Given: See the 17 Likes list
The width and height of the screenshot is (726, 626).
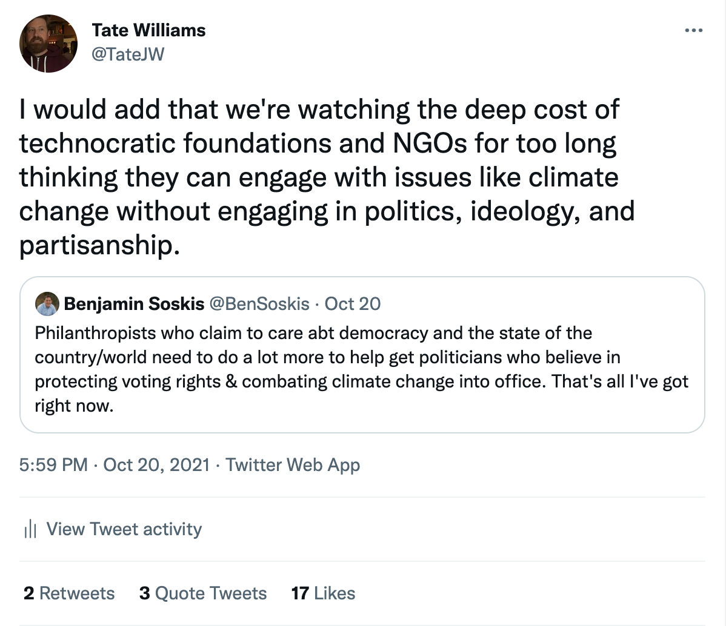Looking at the screenshot, I should [323, 593].
